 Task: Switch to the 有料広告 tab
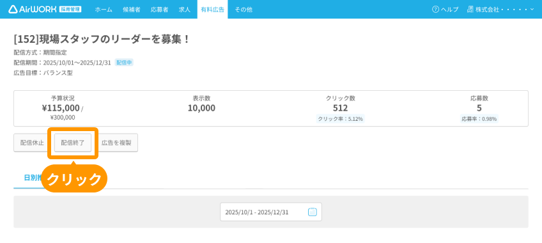[x=213, y=10]
